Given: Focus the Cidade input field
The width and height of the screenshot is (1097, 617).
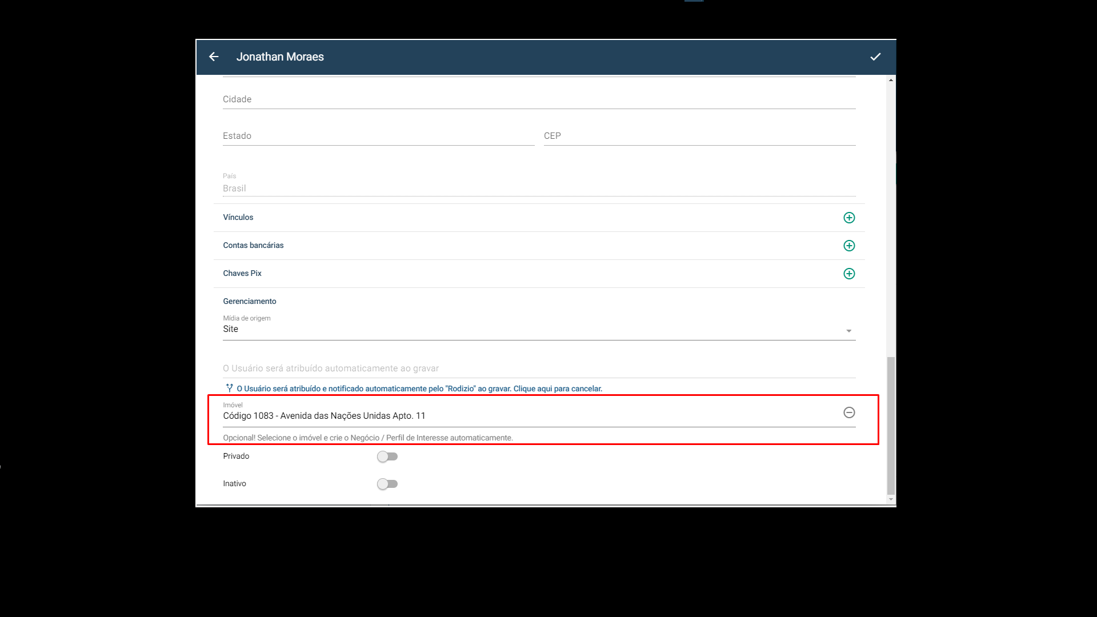Looking at the screenshot, I should click(539, 99).
